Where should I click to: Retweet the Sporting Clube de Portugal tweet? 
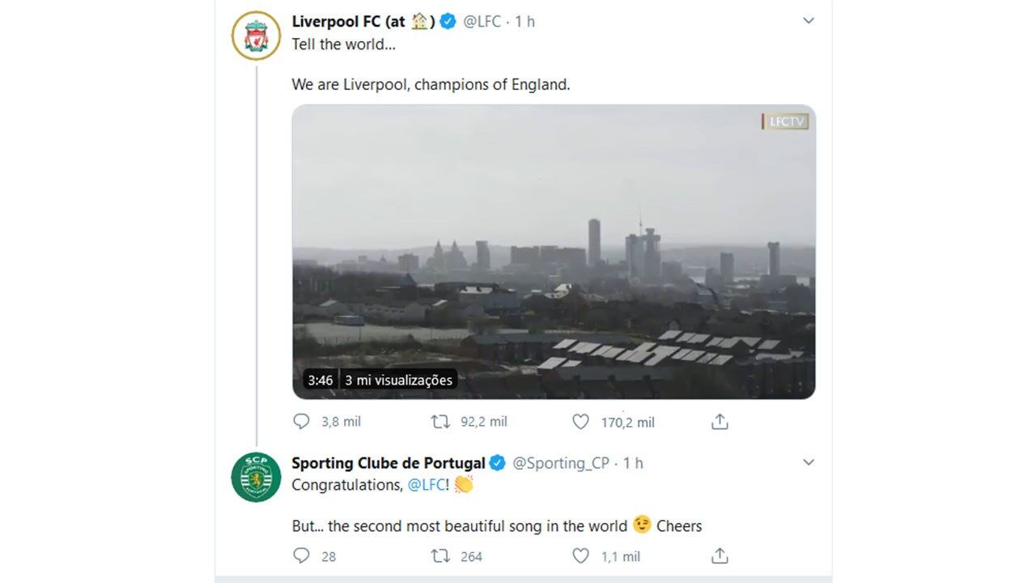[x=440, y=556]
